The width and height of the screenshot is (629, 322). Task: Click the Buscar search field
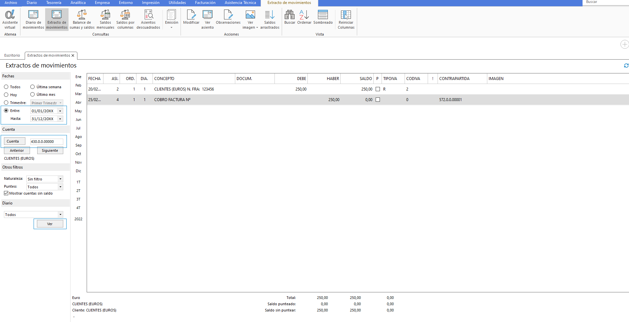click(606, 2)
